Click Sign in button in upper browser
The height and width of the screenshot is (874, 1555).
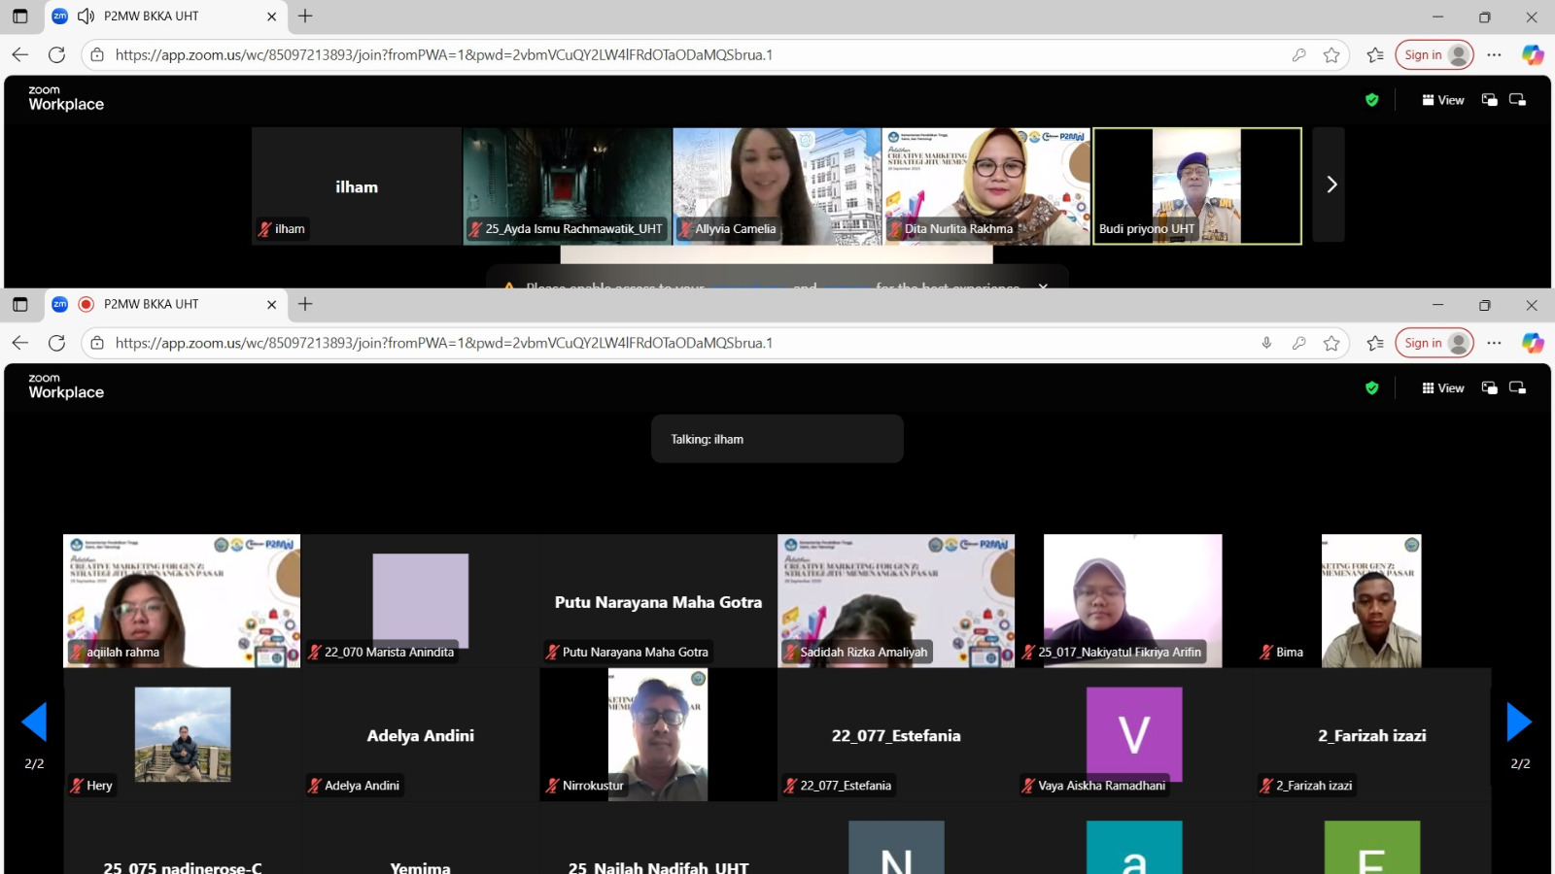click(1434, 55)
